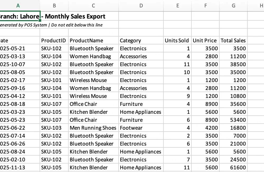The width and height of the screenshot is (264, 172).
Task: Select units sold value 9
Action: click(177, 96)
